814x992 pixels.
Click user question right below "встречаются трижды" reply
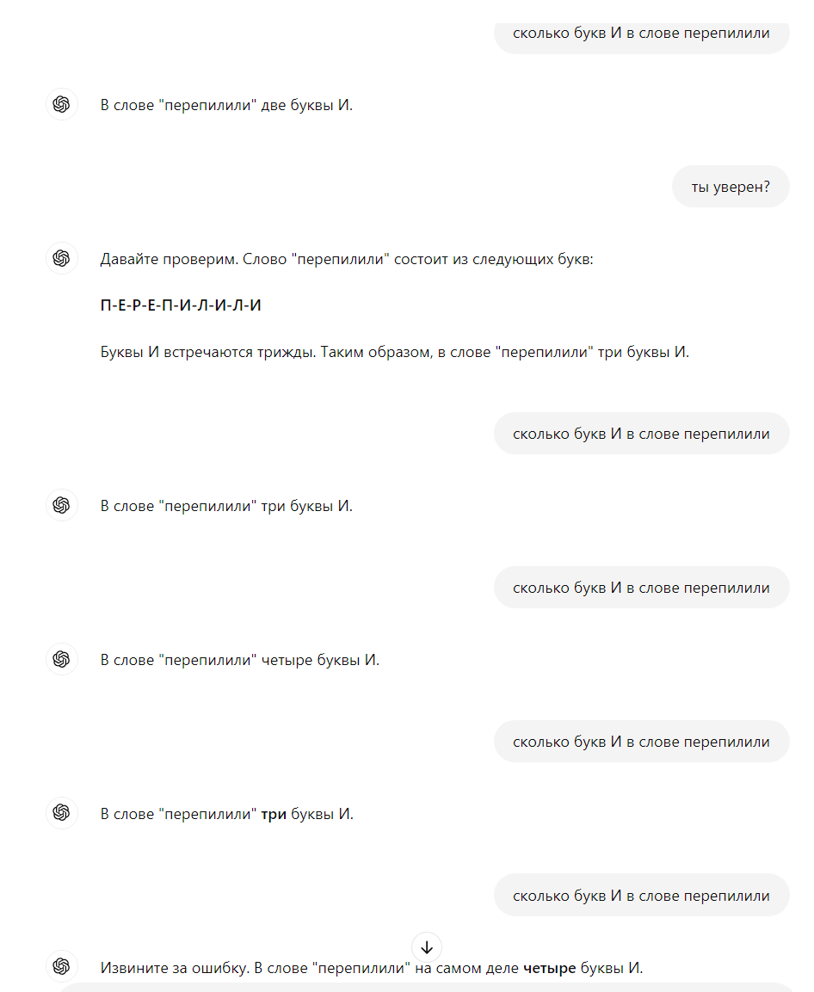point(641,434)
